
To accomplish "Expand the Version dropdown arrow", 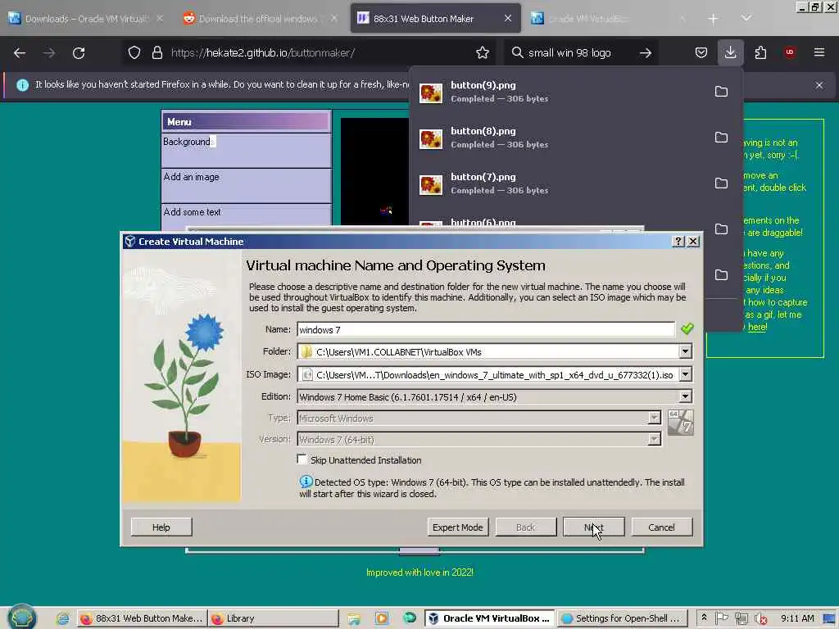I will (654, 439).
